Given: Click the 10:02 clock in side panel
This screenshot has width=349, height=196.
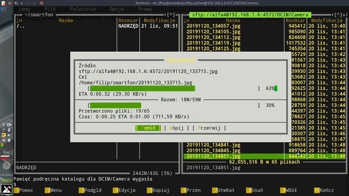Looking at the screenshot, I should [x=6, y=180].
